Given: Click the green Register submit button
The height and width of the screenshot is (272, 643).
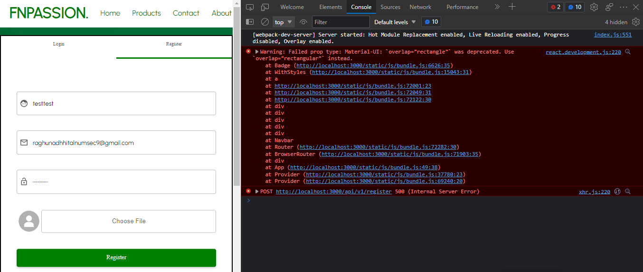Looking at the screenshot, I should pos(116,258).
